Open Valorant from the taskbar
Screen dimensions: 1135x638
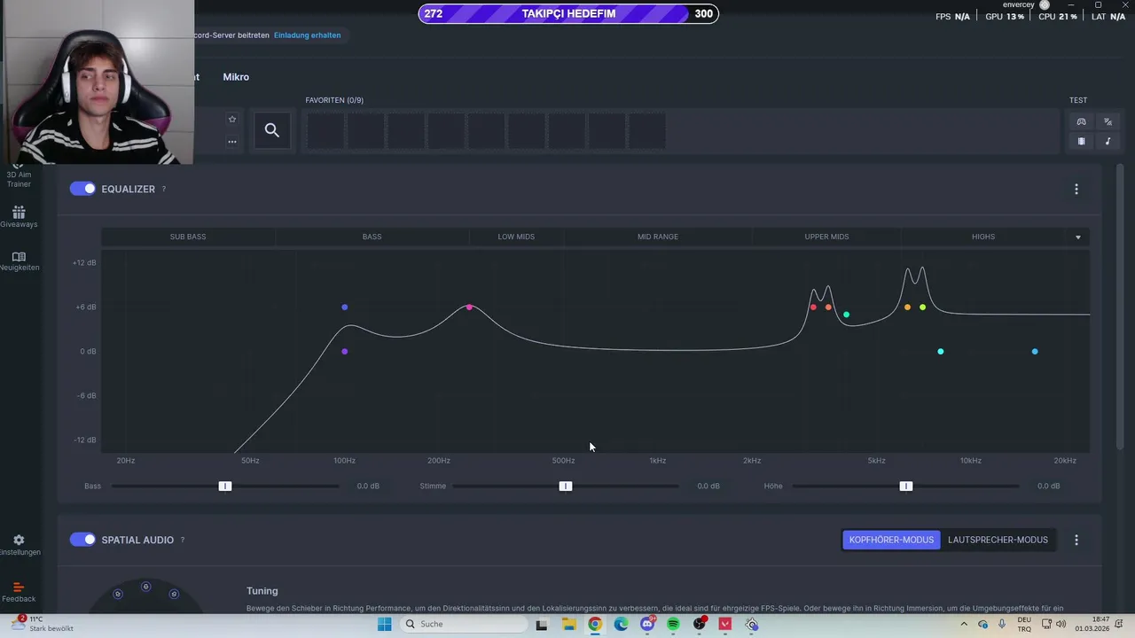coord(725,624)
